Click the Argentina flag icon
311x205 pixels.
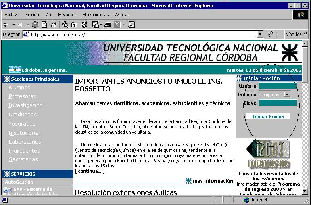click(x=15, y=70)
